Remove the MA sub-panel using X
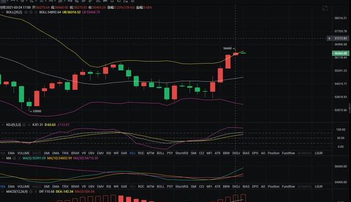Image resolution: width=351 pixels, height=202 pixels. [19, 158]
